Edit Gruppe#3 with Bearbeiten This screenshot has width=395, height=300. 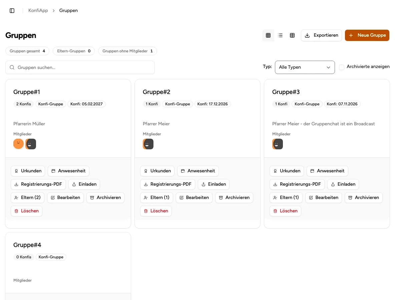pos(324,198)
